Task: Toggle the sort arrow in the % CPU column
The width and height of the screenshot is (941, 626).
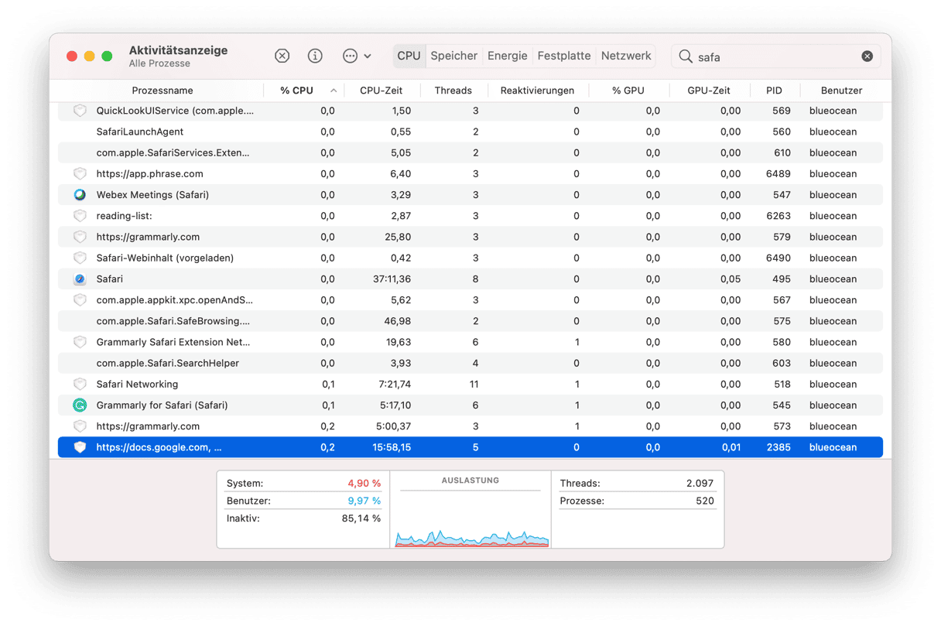Action: tap(334, 91)
